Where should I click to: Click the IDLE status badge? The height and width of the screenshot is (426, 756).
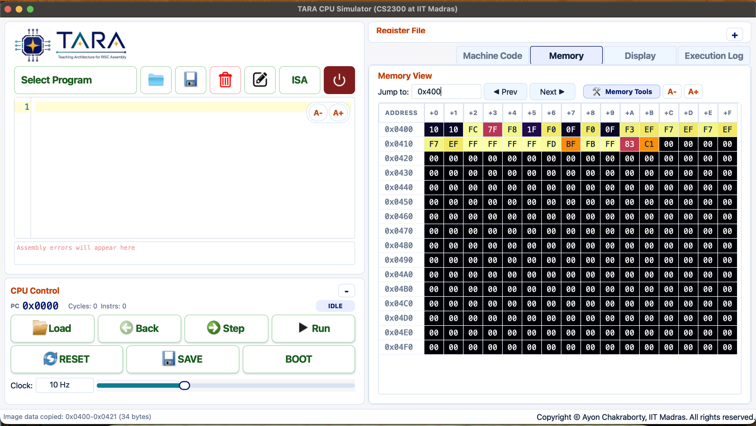[x=335, y=306]
